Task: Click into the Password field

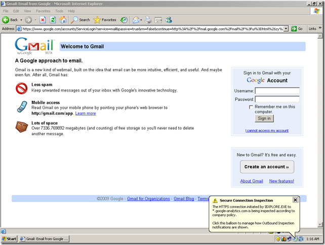Action: [x=277, y=99]
